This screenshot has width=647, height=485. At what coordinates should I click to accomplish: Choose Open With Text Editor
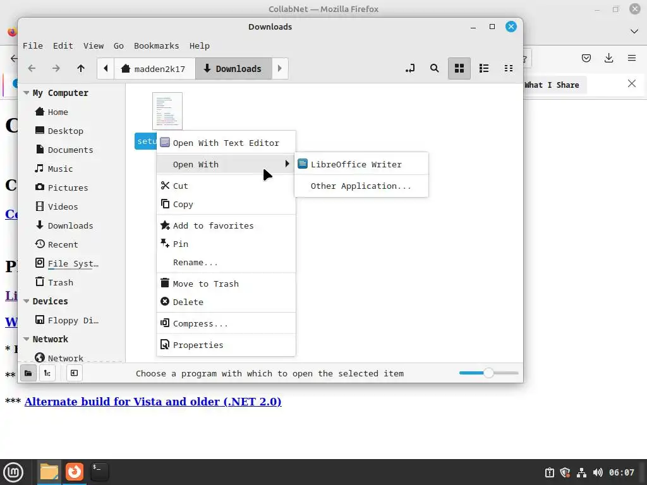pos(226,143)
